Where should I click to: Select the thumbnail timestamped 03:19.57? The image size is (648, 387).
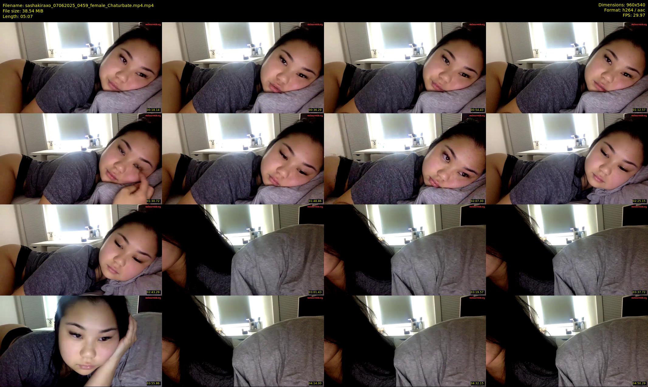point(405,250)
